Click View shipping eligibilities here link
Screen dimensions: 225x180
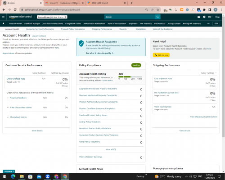(x=204, y=117)
